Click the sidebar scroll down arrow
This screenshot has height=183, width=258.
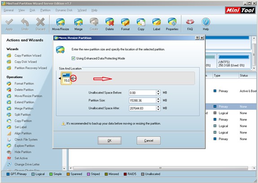(64, 168)
